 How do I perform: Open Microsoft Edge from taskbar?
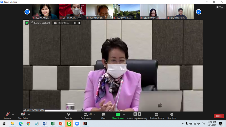[x=20, y=124]
